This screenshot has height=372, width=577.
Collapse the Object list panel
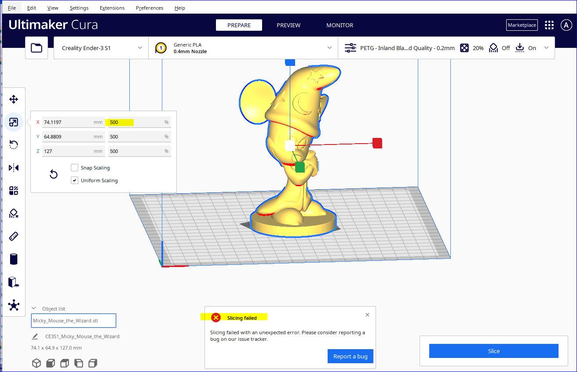pyautogui.click(x=34, y=308)
